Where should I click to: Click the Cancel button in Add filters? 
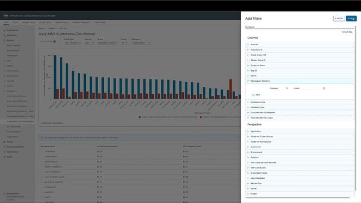pos(339,19)
